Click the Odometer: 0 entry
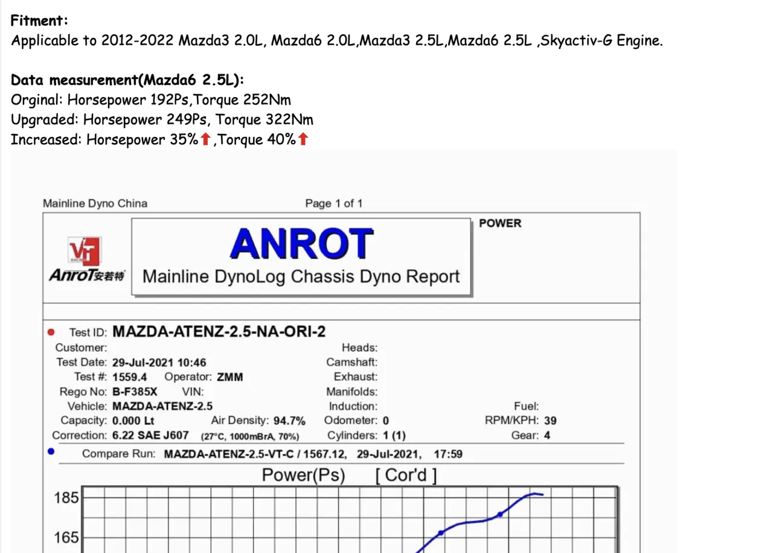Image resolution: width=773 pixels, height=553 pixels. point(356,421)
